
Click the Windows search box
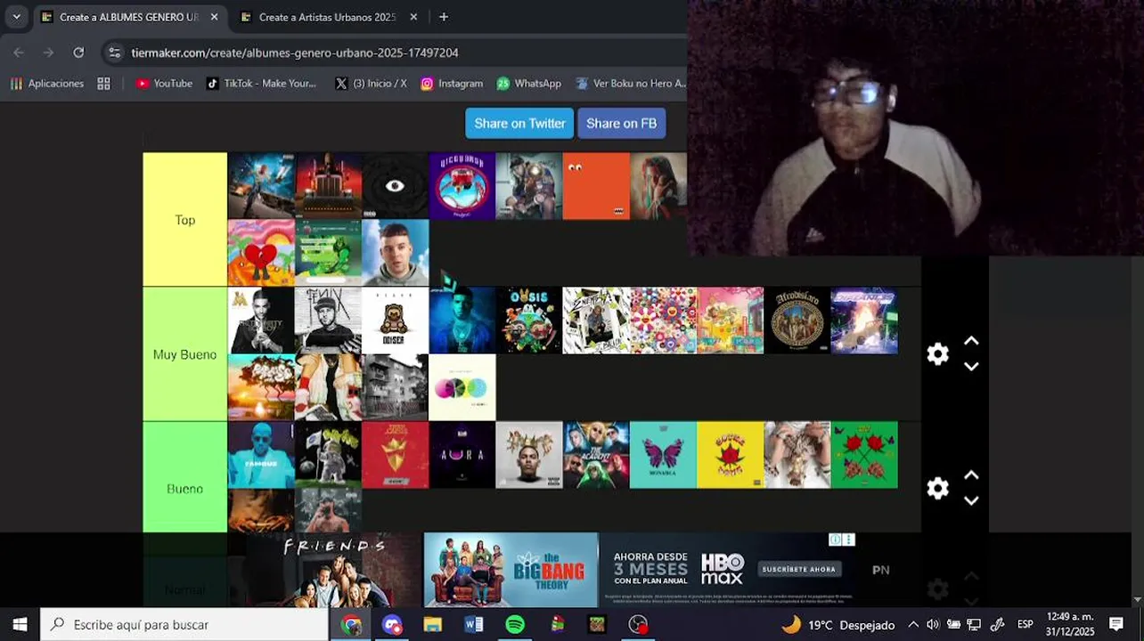tap(184, 624)
